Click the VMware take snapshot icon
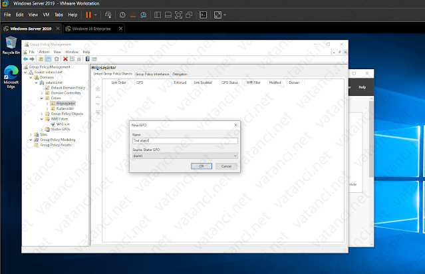The height and width of the screenshot is (274, 425). (x=123, y=14)
